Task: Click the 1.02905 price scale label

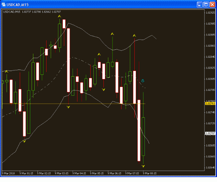Action: (210, 24)
